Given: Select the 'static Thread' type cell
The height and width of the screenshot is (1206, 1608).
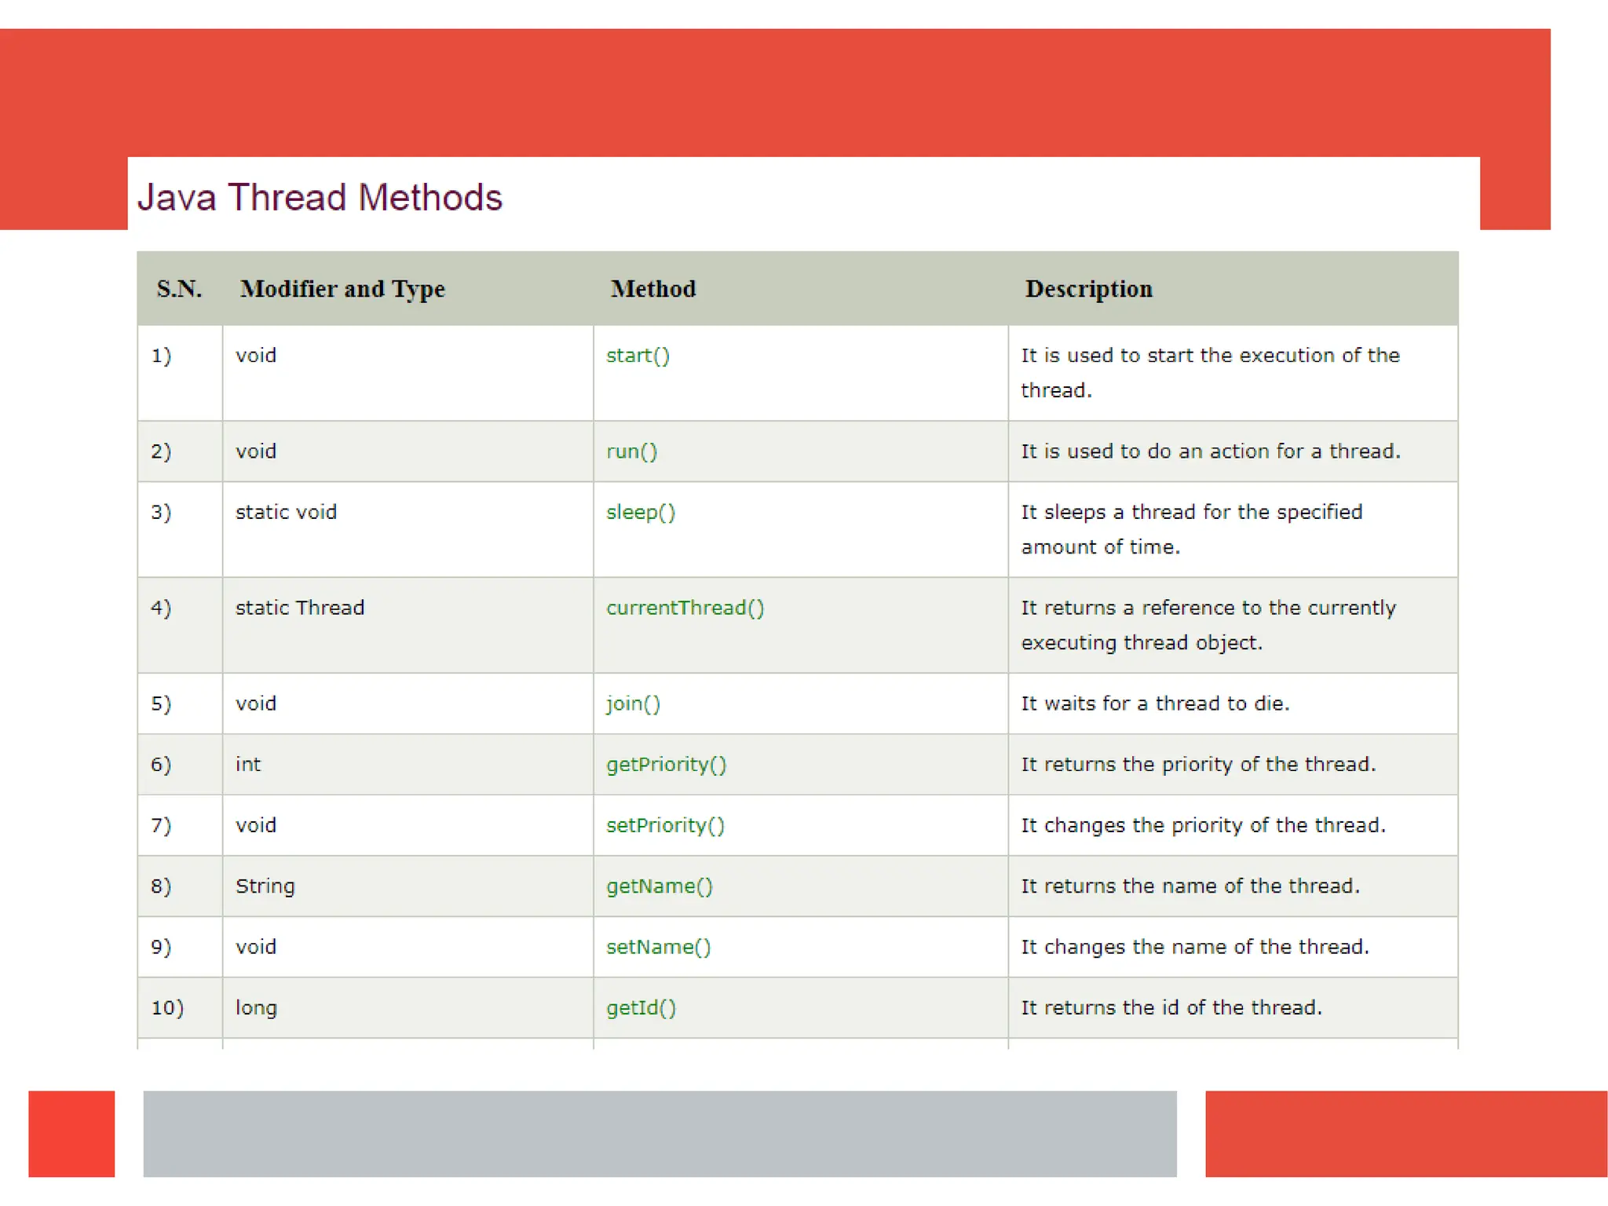Looking at the screenshot, I should (300, 608).
